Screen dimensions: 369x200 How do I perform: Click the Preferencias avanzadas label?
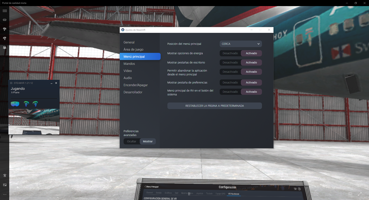tap(131, 133)
